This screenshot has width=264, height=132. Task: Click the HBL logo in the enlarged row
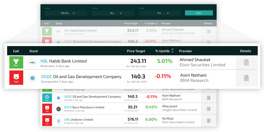(33, 63)
